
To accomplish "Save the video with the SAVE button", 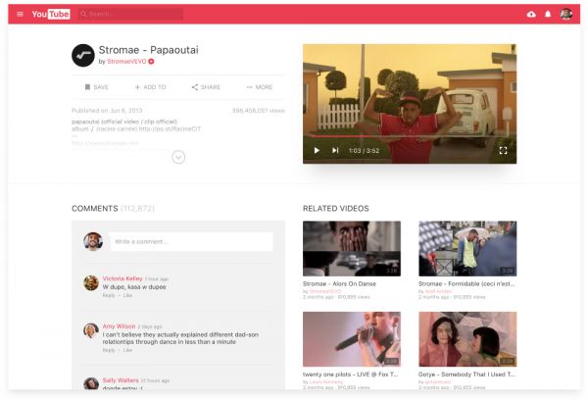I will click(96, 87).
